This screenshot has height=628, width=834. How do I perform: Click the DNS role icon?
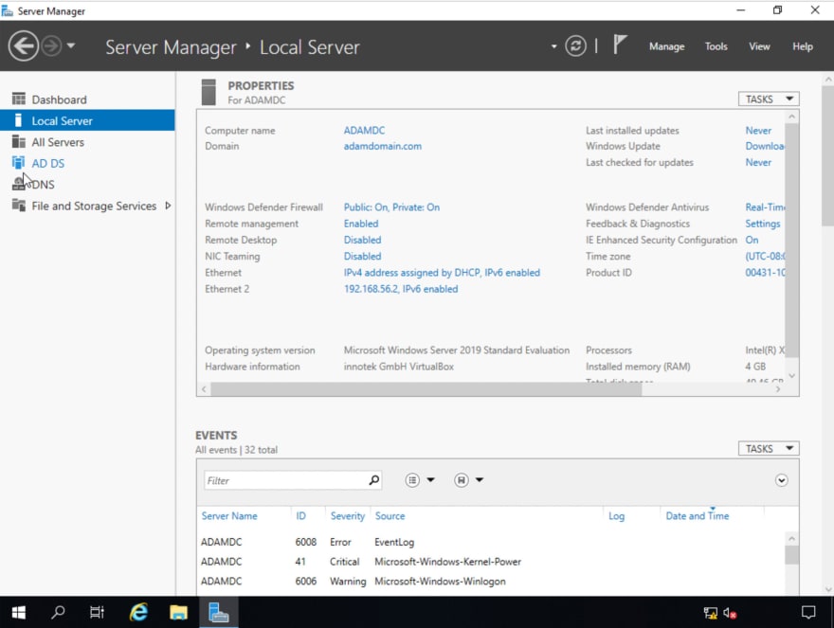(x=19, y=184)
